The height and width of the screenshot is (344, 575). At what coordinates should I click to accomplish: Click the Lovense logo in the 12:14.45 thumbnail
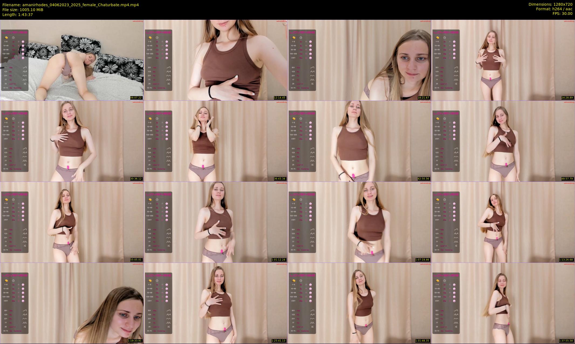[x=159, y=32]
